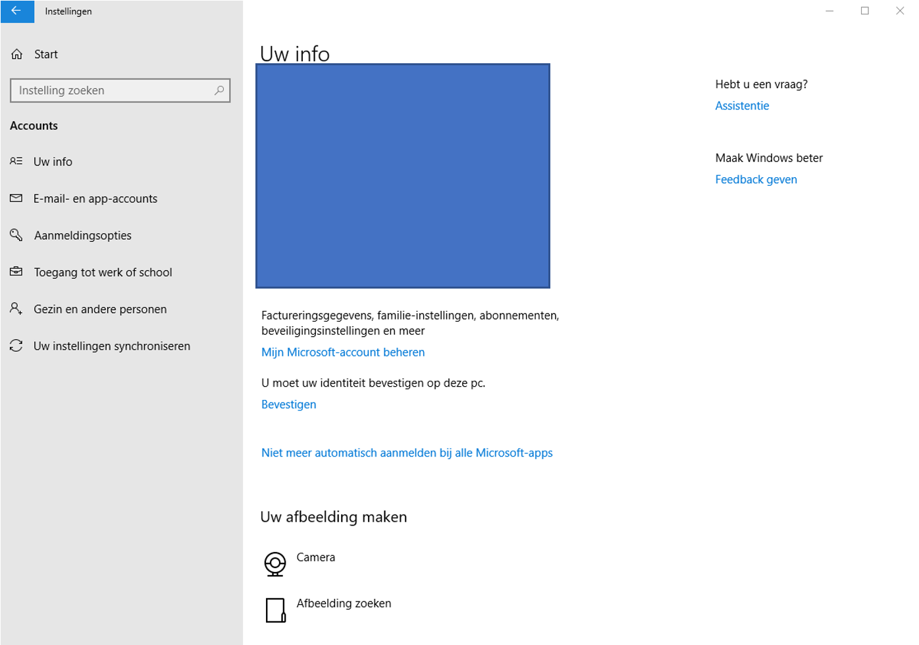The image size is (919, 645).
Task: Minimize the Instellingen window
Action: [x=829, y=11]
